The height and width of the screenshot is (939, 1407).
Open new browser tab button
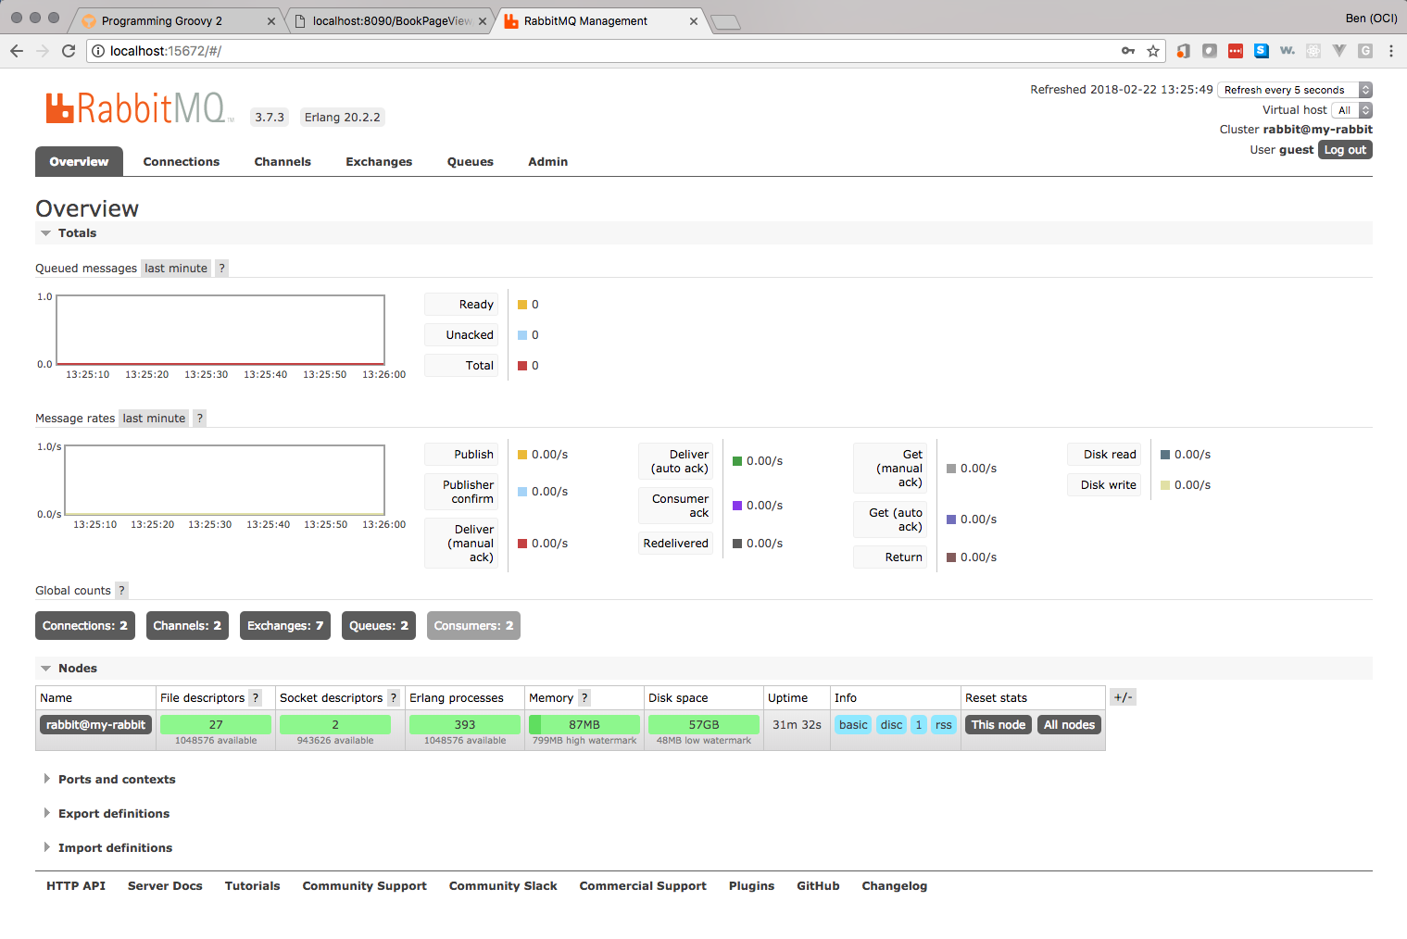(725, 22)
